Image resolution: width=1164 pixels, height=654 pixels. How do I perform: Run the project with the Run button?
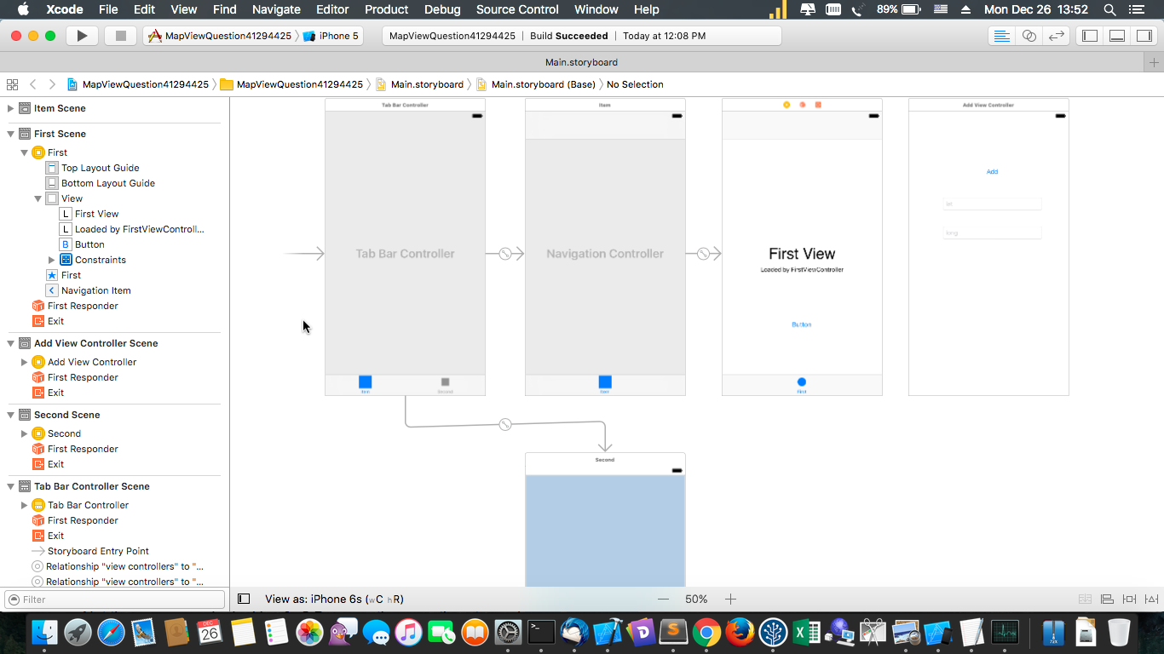82,36
